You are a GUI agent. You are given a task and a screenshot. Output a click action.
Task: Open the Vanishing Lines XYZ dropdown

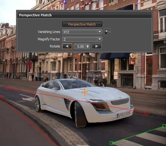[82, 32]
